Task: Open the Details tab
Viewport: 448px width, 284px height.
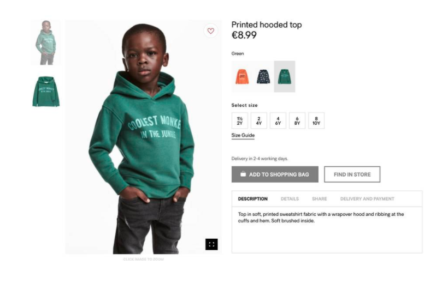Action: [x=290, y=199]
